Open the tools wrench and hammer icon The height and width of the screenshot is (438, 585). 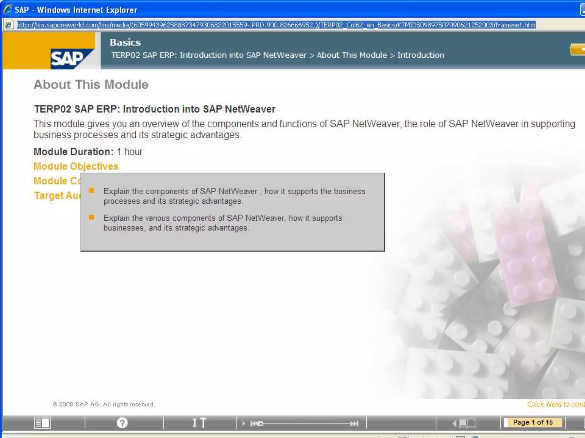[x=199, y=423]
